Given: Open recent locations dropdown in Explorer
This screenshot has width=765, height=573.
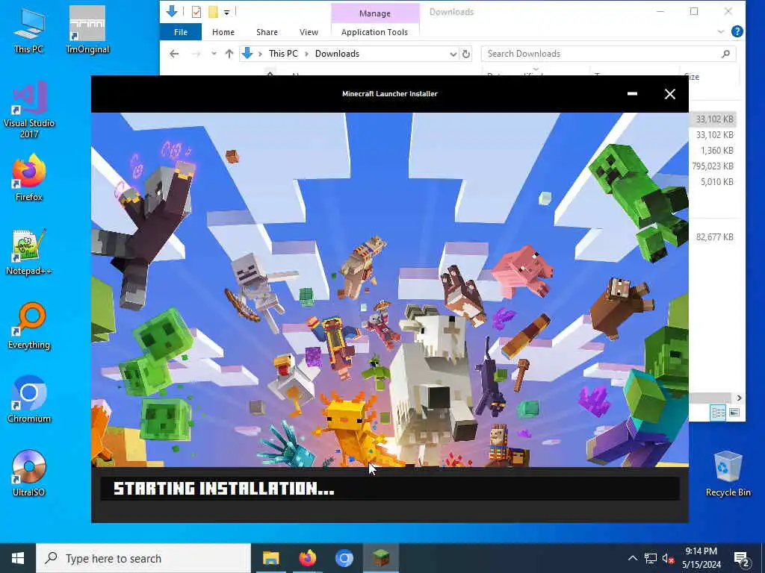Looking at the screenshot, I should [x=214, y=54].
